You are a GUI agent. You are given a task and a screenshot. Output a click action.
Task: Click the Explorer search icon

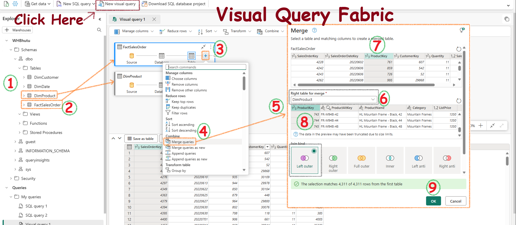[x=99, y=30]
